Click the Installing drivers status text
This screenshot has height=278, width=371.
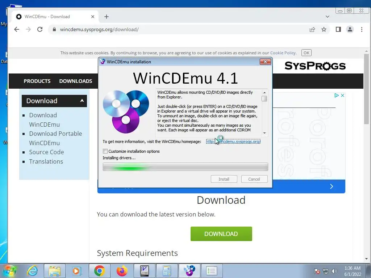119,158
